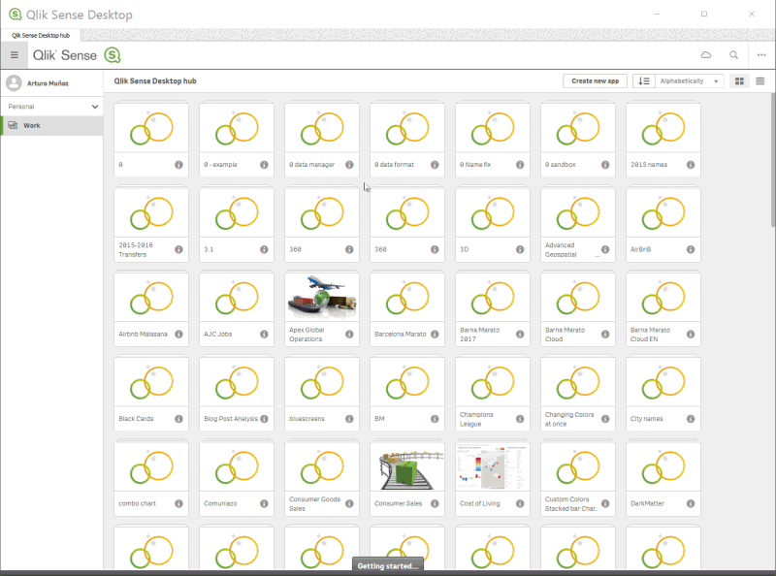
Task: Show info for 0 data manager app
Action: pos(349,165)
